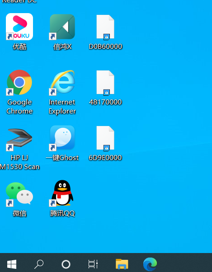Launch Internet Explorer desktop shortcut

(x=62, y=82)
